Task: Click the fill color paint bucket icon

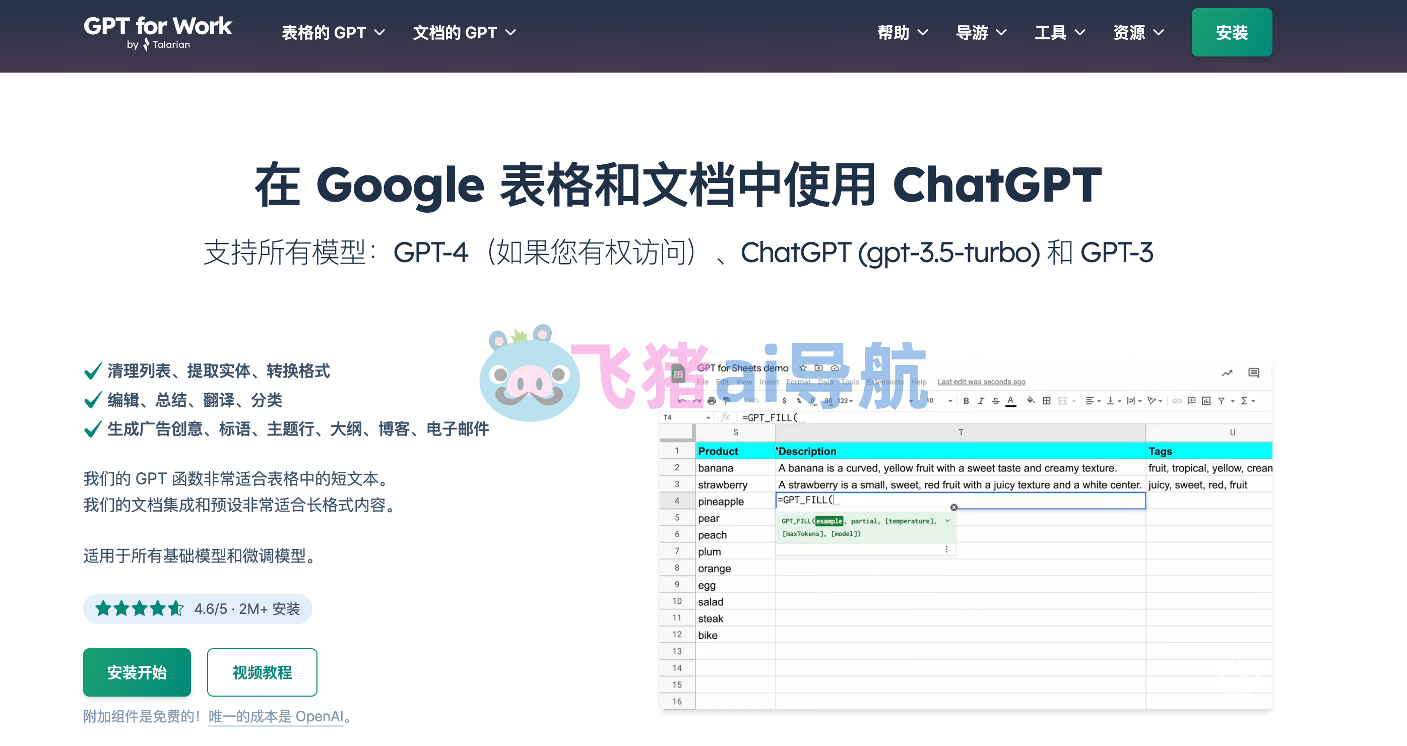Action: 1030,401
